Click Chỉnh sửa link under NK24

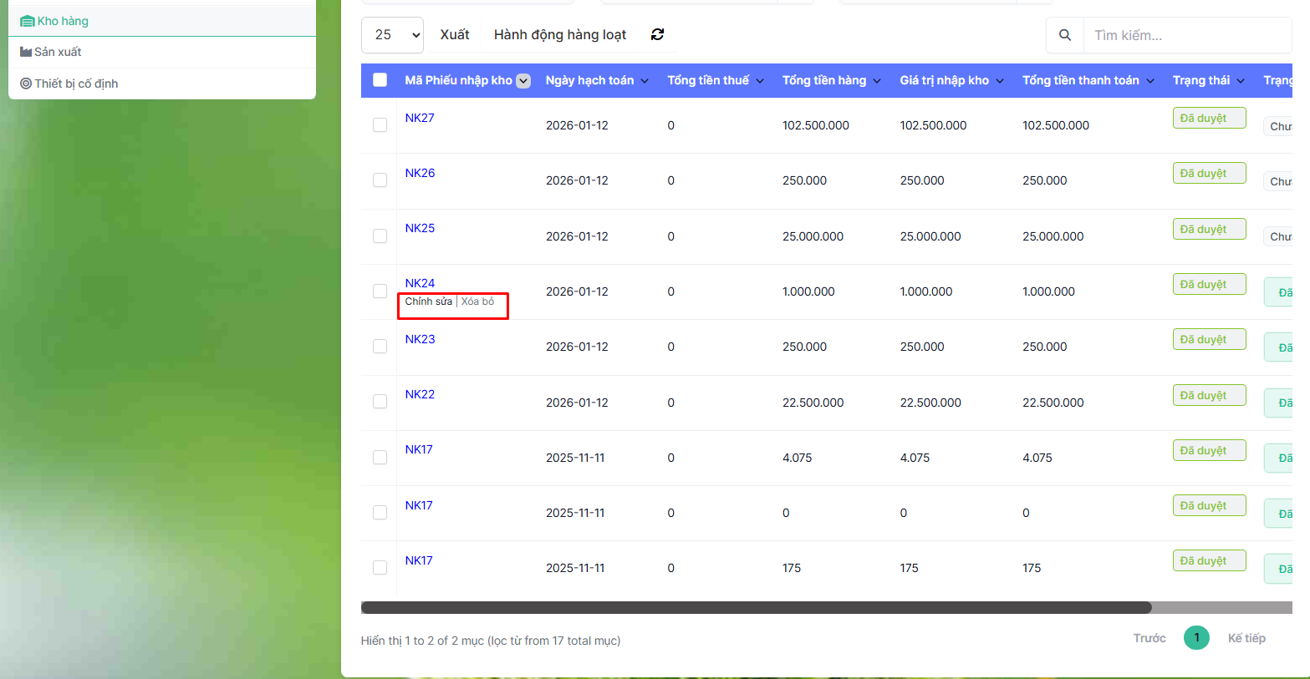coord(428,301)
